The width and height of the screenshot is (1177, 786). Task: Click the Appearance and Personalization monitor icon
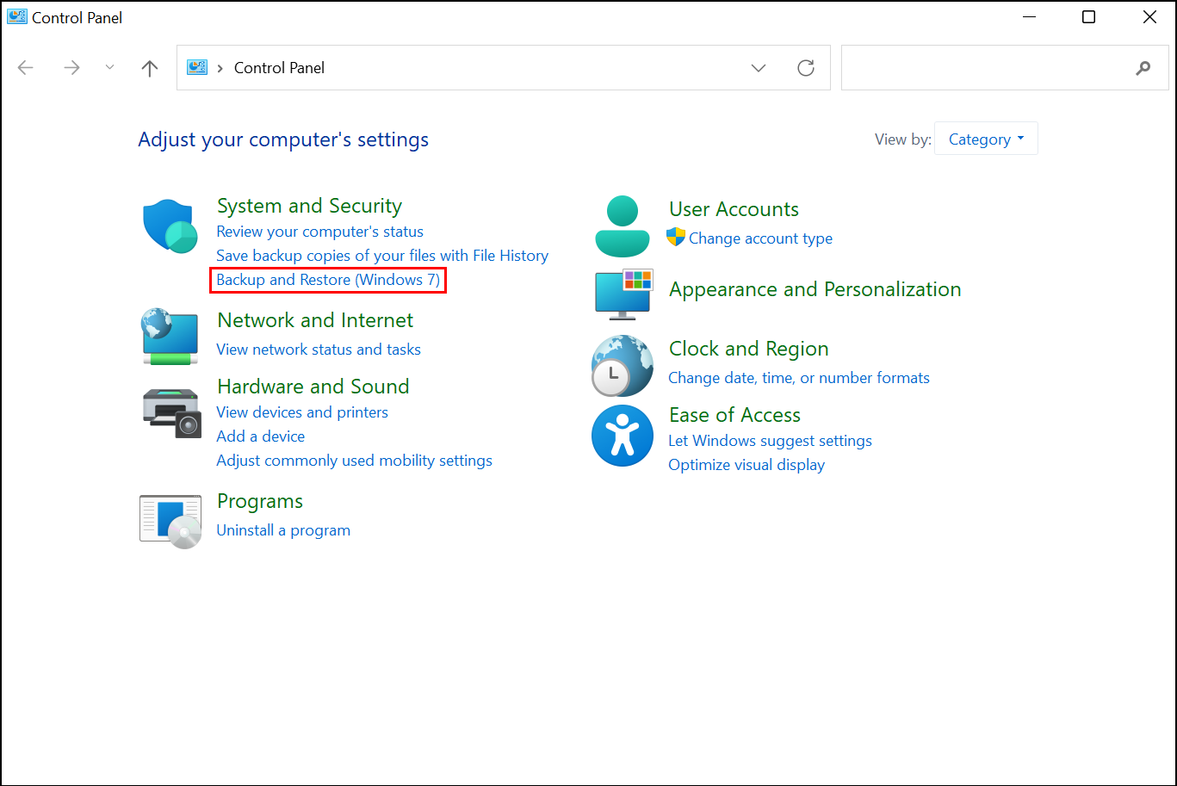tap(623, 293)
